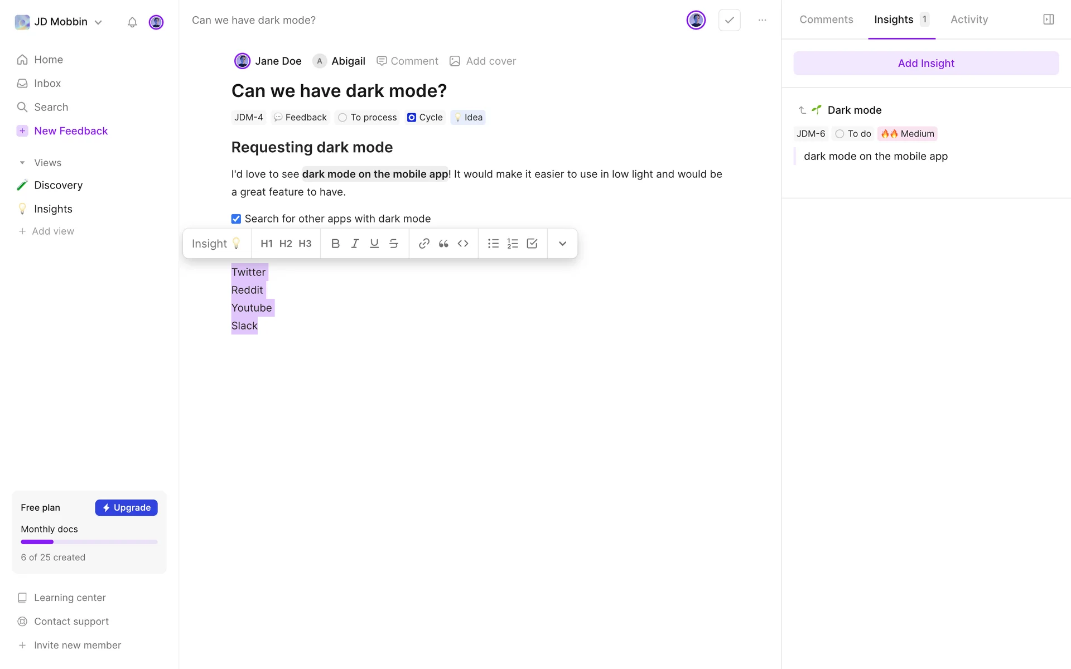The width and height of the screenshot is (1071, 669).
Task: Open the three-dot more options menu
Action: [x=762, y=20]
